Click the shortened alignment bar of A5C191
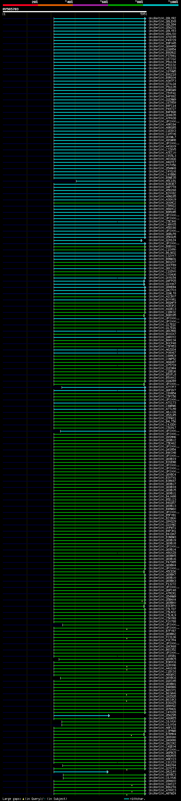Viewport: 181px width, 801px height. (x=111, y=181)
